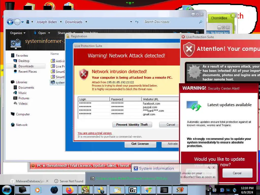Click the Prevent Identity Theft button
This screenshot has height=195, width=260.
click(132, 124)
